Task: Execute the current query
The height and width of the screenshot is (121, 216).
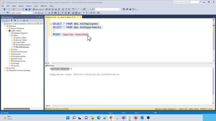Action: 39,13
